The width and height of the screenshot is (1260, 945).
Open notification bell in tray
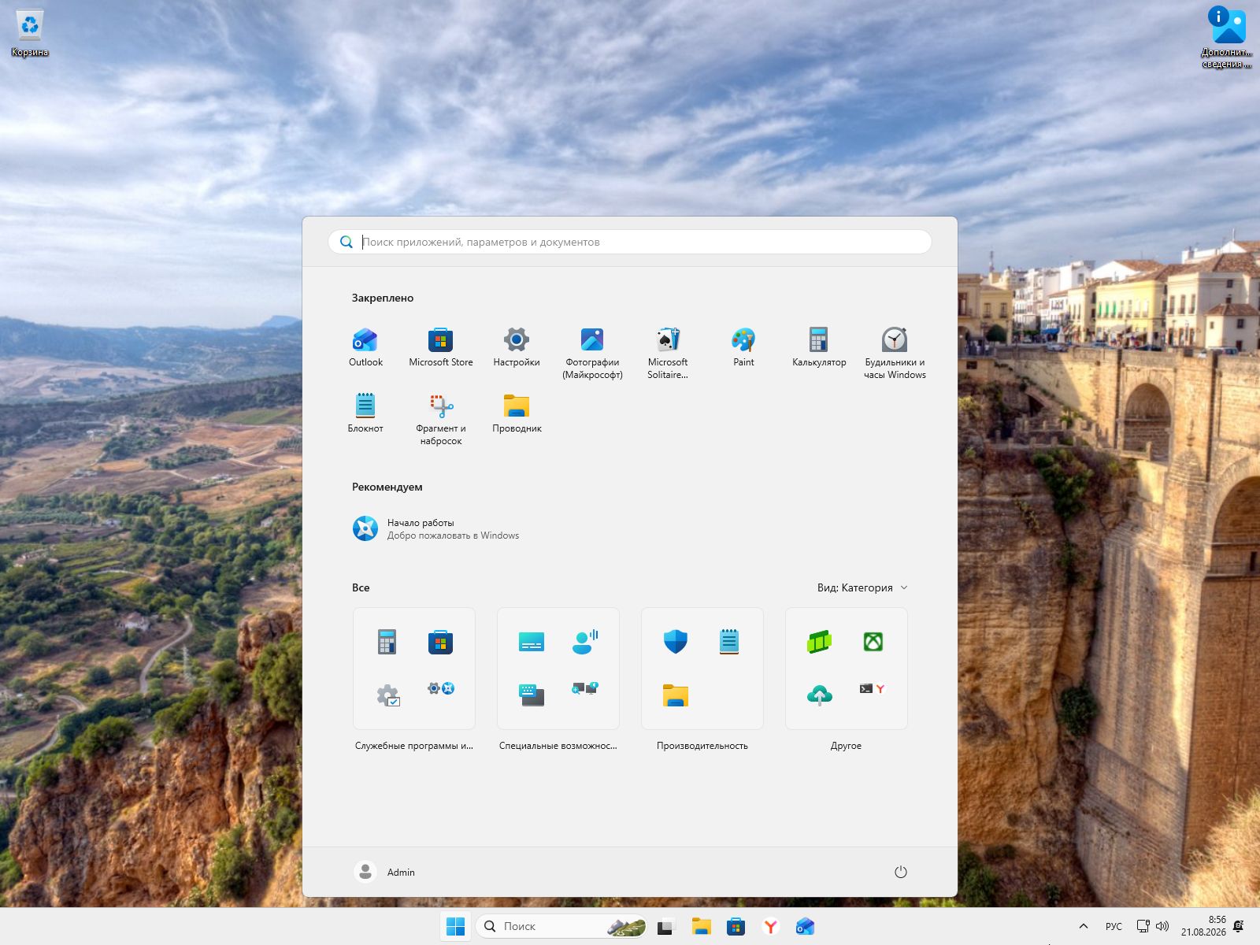[x=1239, y=926]
